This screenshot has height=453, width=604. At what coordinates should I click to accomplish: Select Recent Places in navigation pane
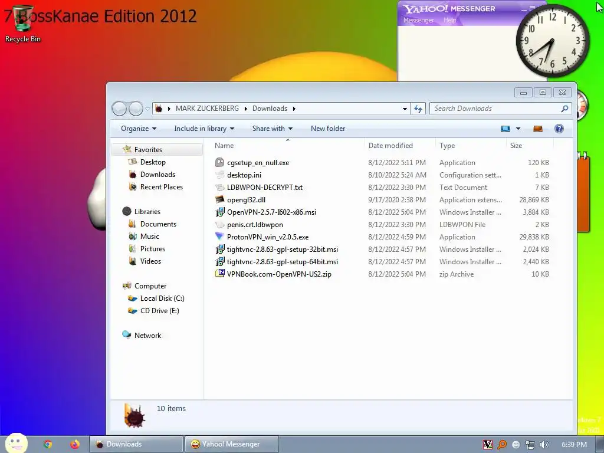162,187
